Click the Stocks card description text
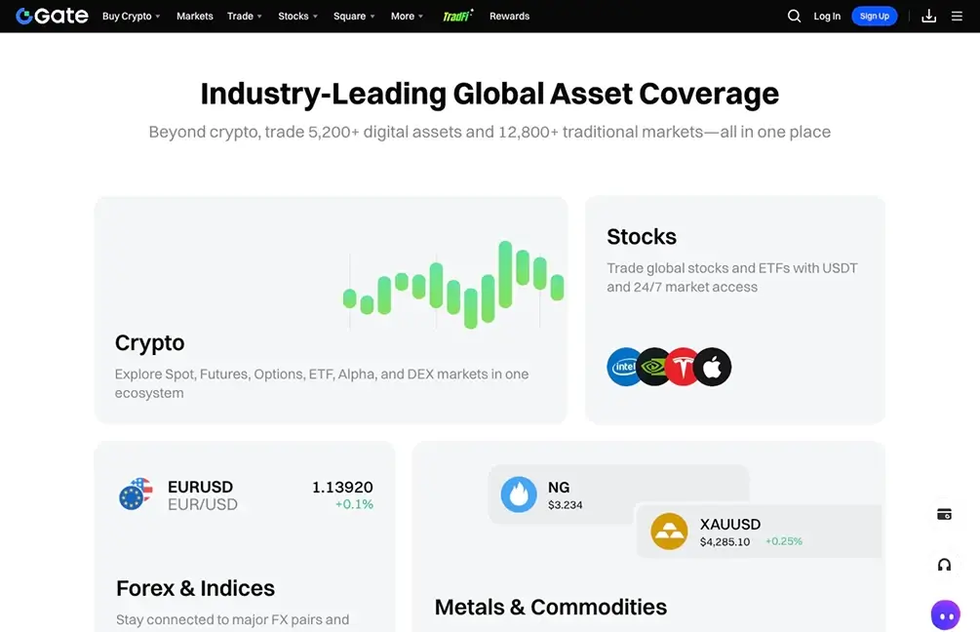The width and height of the screenshot is (980, 632). [732, 278]
